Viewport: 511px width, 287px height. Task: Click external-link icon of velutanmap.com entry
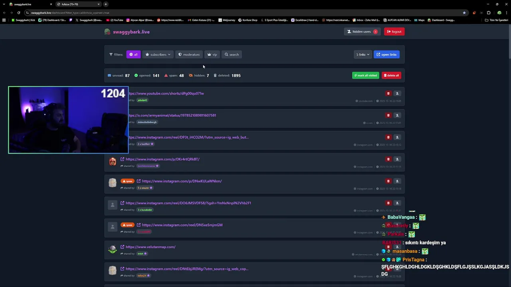[x=123, y=247]
